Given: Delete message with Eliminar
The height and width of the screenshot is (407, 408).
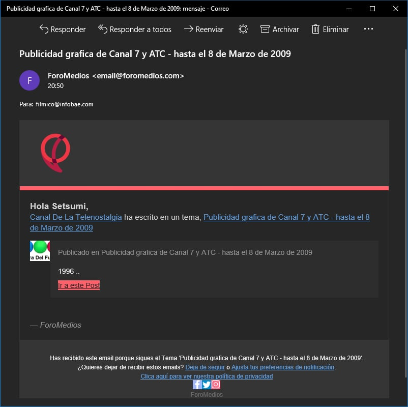Looking at the screenshot, I should click(x=330, y=30).
